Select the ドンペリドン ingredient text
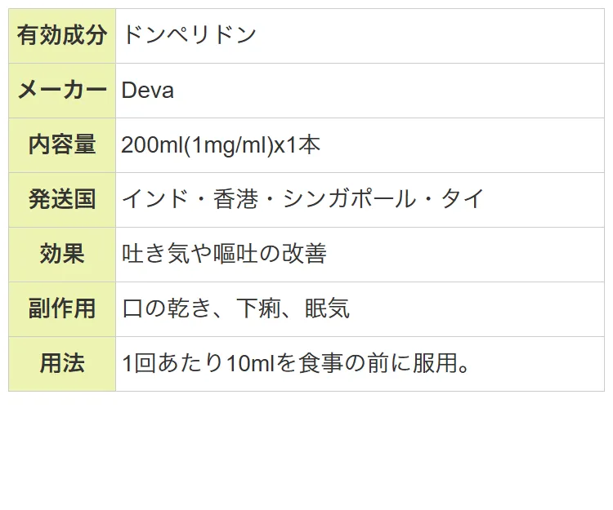613x510 pixels. (x=189, y=35)
